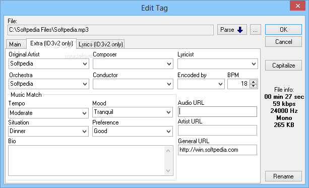Viewport: 309px width, 188px height.
Task: Open the Preference dropdown showing Good
Action: 168,132
